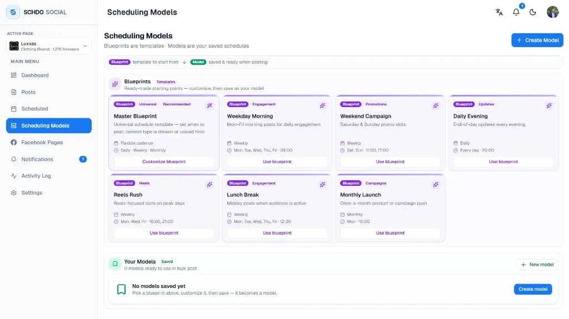Click sparkle icon on Reels Rush card
This screenshot has width=569, height=319.
[x=209, y=185]
